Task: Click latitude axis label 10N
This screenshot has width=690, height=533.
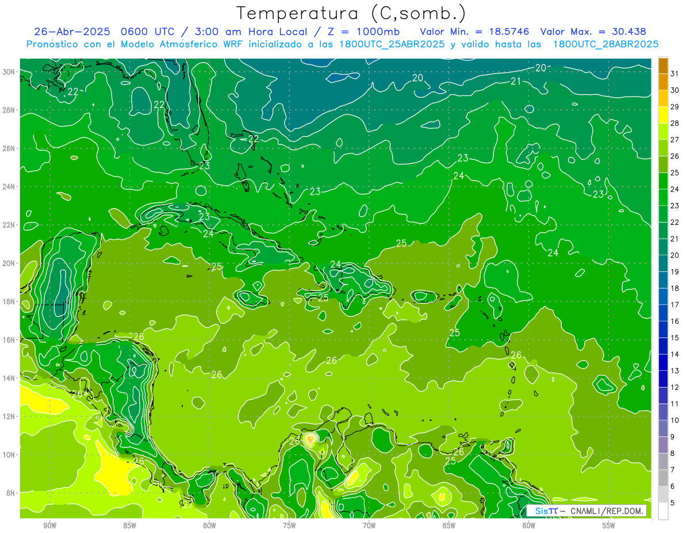Action: click(9, 455)
